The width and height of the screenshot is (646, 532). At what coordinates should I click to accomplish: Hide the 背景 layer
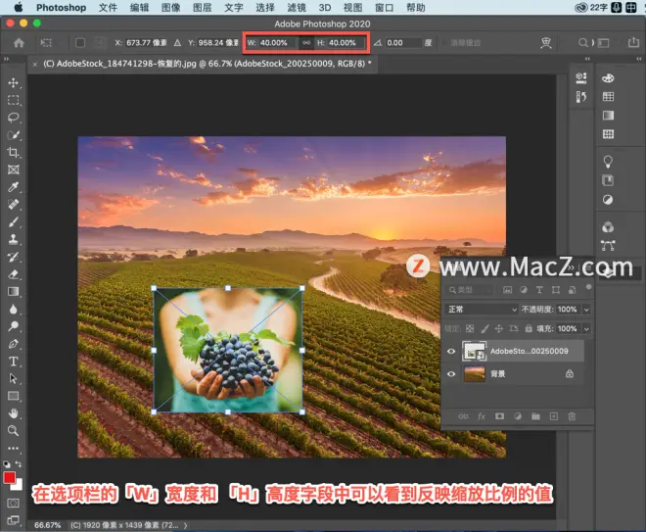coord(451,374)
